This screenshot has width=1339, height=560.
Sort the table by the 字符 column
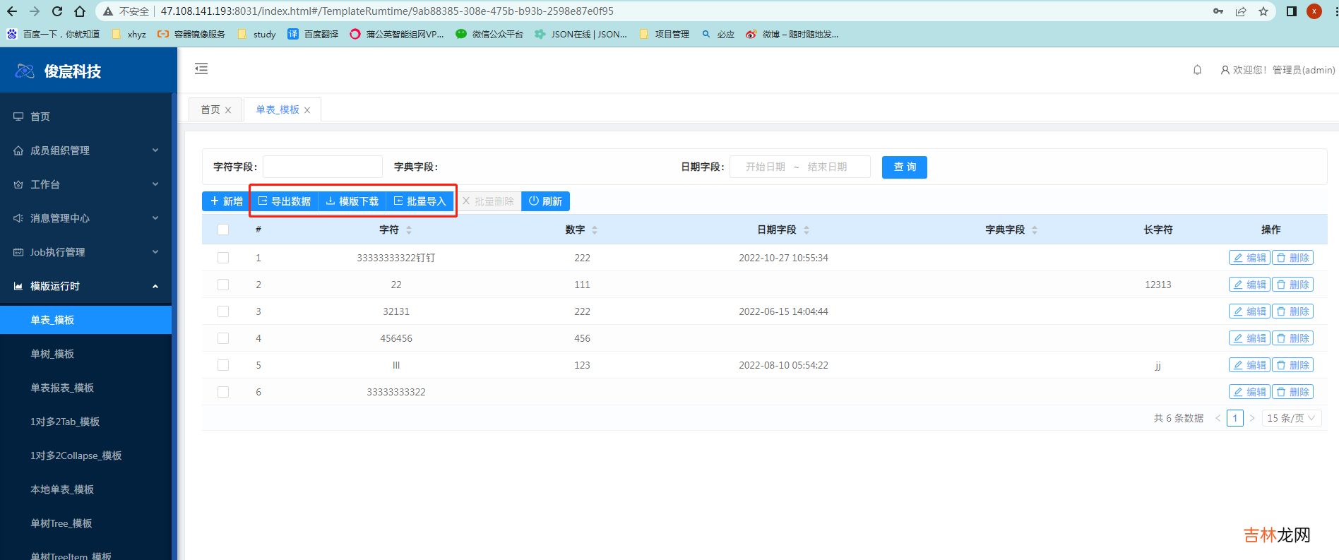pos(409,230)
